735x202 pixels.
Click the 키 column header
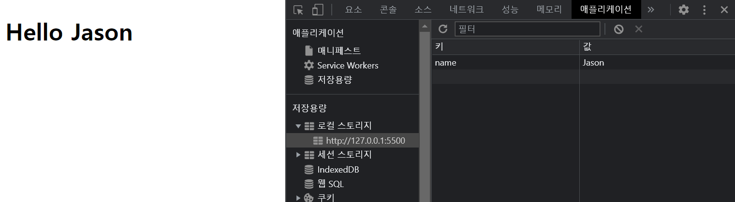click(x=505, y=47)
